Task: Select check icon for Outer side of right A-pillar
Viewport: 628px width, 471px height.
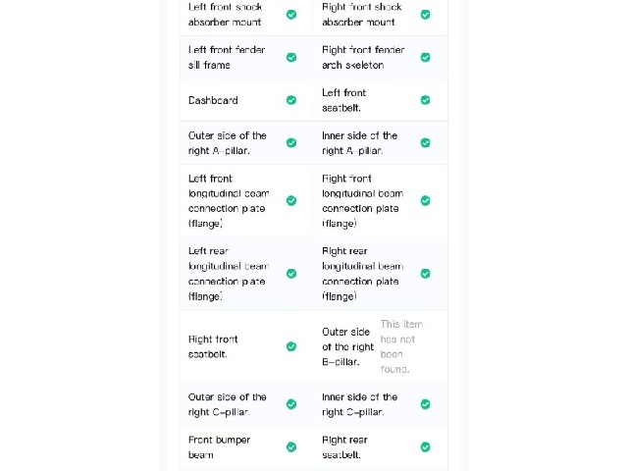Action: click(291, 143)
